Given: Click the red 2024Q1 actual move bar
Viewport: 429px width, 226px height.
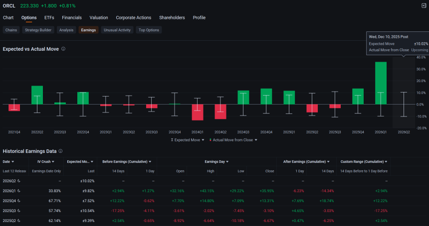Looking at the screenshot, I should point(197,112).
